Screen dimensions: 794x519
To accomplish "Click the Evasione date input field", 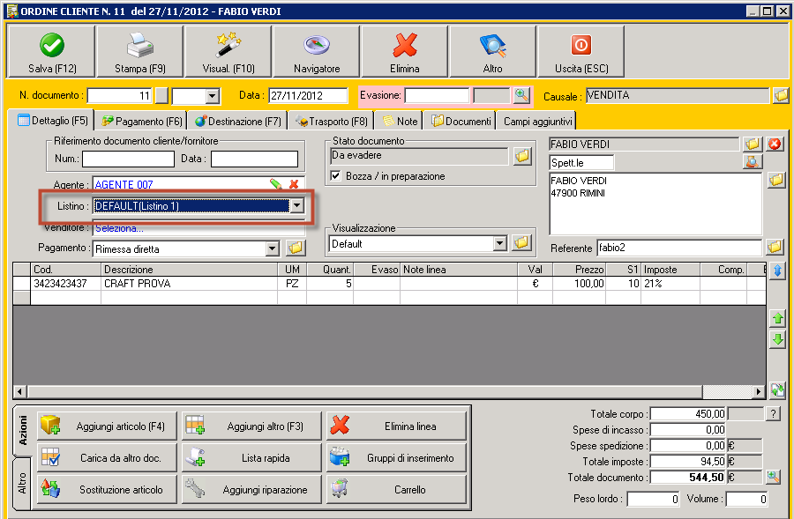I will pyautogui.click(x=437, y=95).
